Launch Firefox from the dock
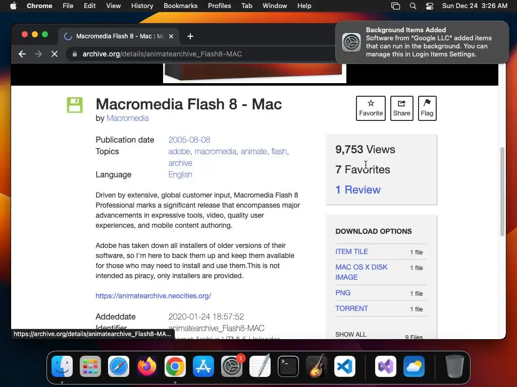Image resolution: width=517 pixels, height=387 pixels. [147, 366]
